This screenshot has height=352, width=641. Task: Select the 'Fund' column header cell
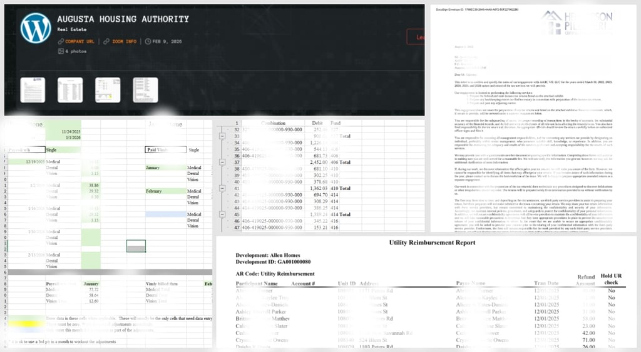[336, 123]
